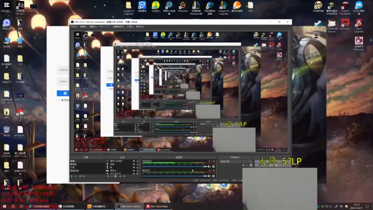This screenshot has width=373, height=210.
Task: Open the 查看(V) menu in OBS
Action: tap(93, 27)
